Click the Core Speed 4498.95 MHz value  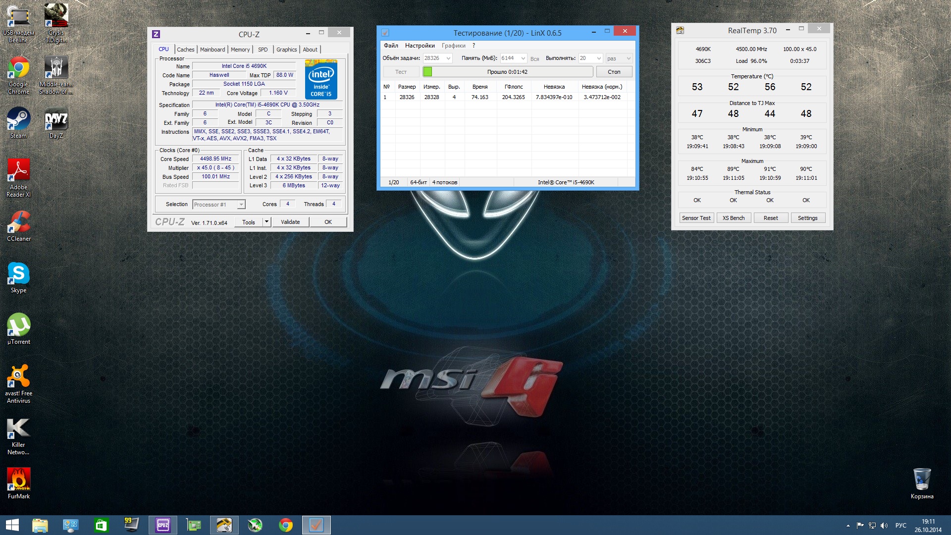click(x=215, y=159)
